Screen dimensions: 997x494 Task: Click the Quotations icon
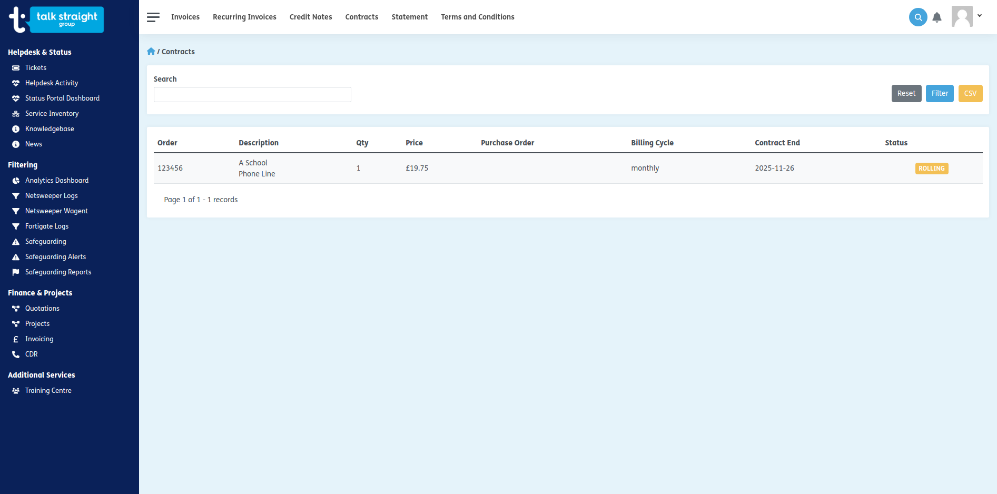click(x=16, y=309)
